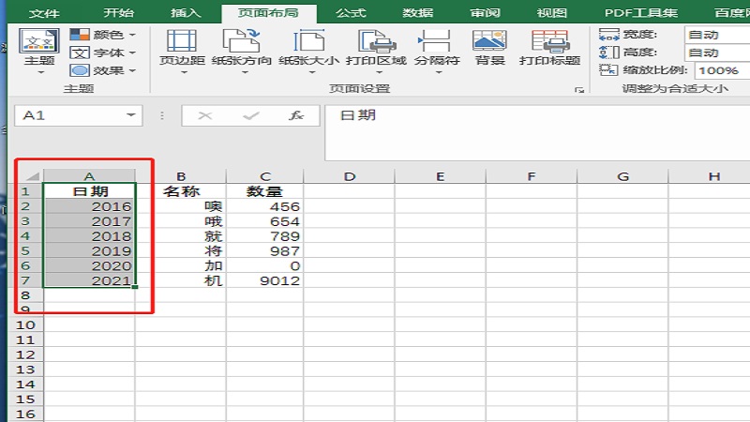The height and width of the screenshot is (422, 750).
Task: Switch to the Insert (插入) tab
Action: pyautogui.click(x=186, y=13)
